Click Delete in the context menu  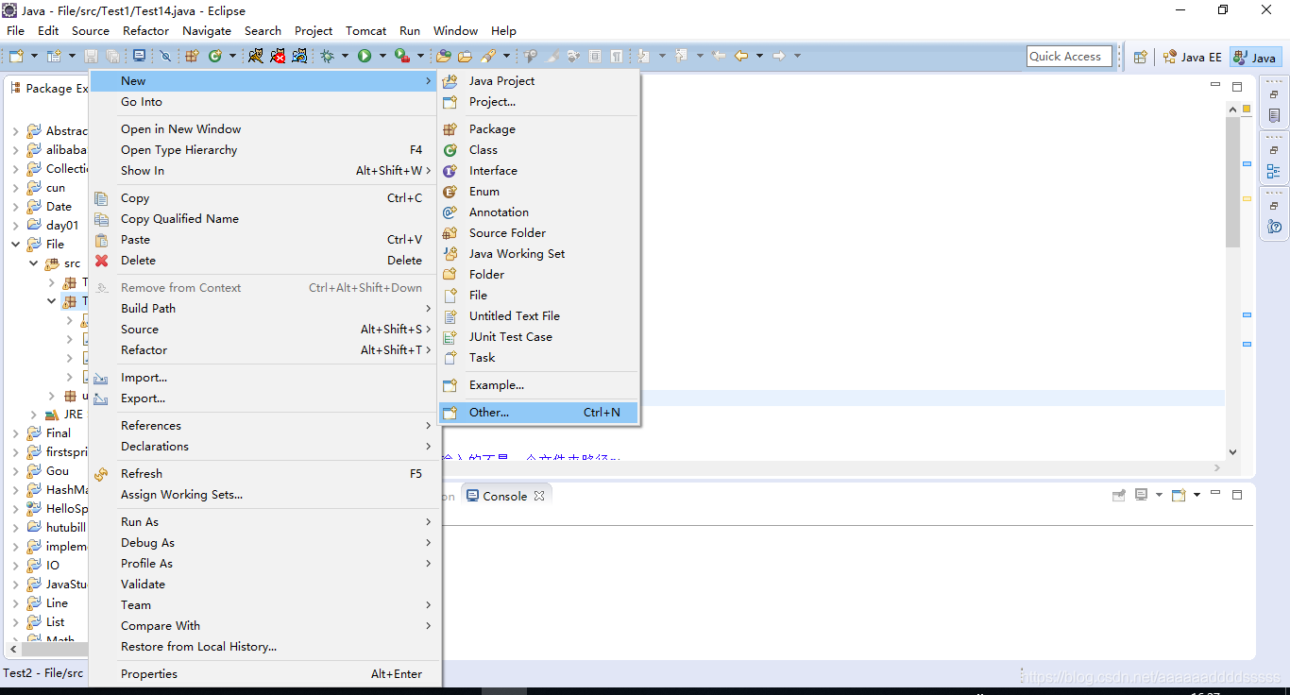263,261
